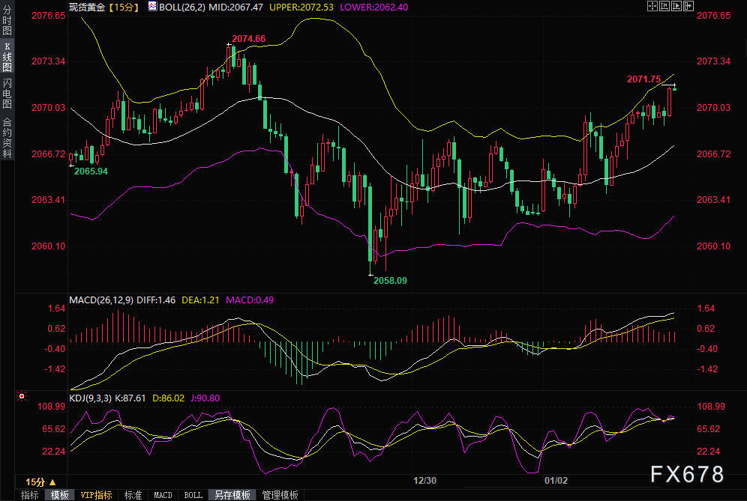Apply the 标准 template
This screenshot has width=747, height=501.
pyautogui.click(x=133, y=495)
